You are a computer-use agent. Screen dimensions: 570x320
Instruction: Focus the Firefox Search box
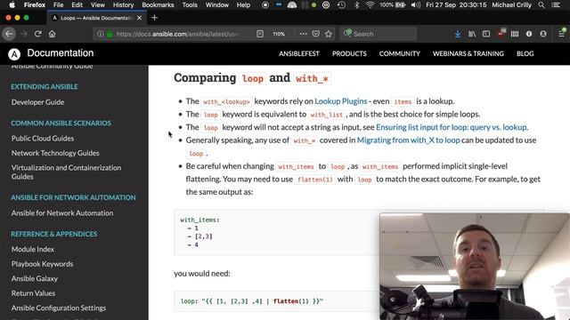pos(378,34)
